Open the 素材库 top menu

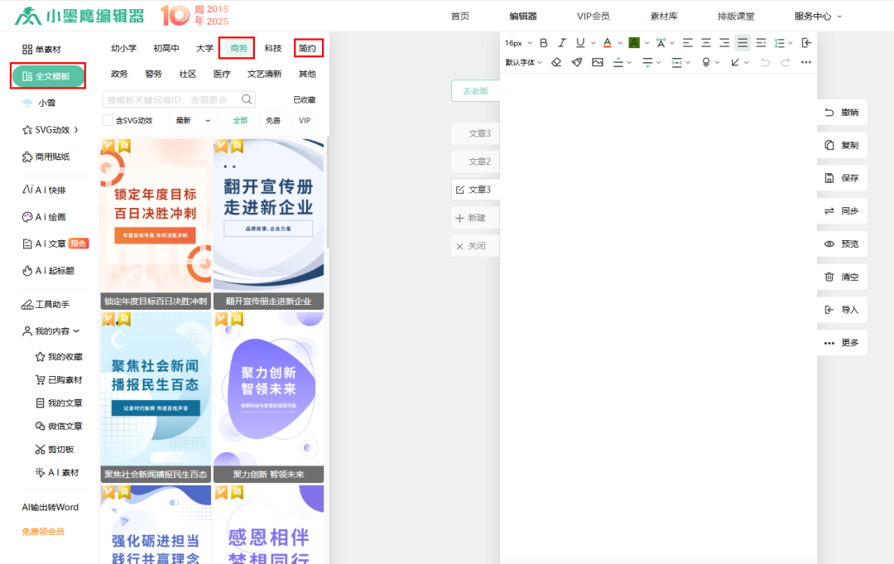tap(663, 16)
